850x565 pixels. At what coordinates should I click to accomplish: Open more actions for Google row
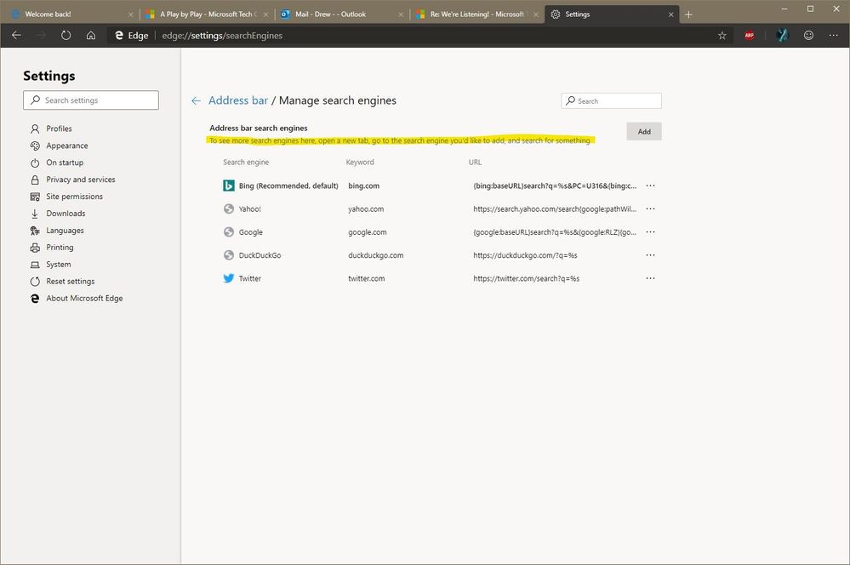[651, 232]
